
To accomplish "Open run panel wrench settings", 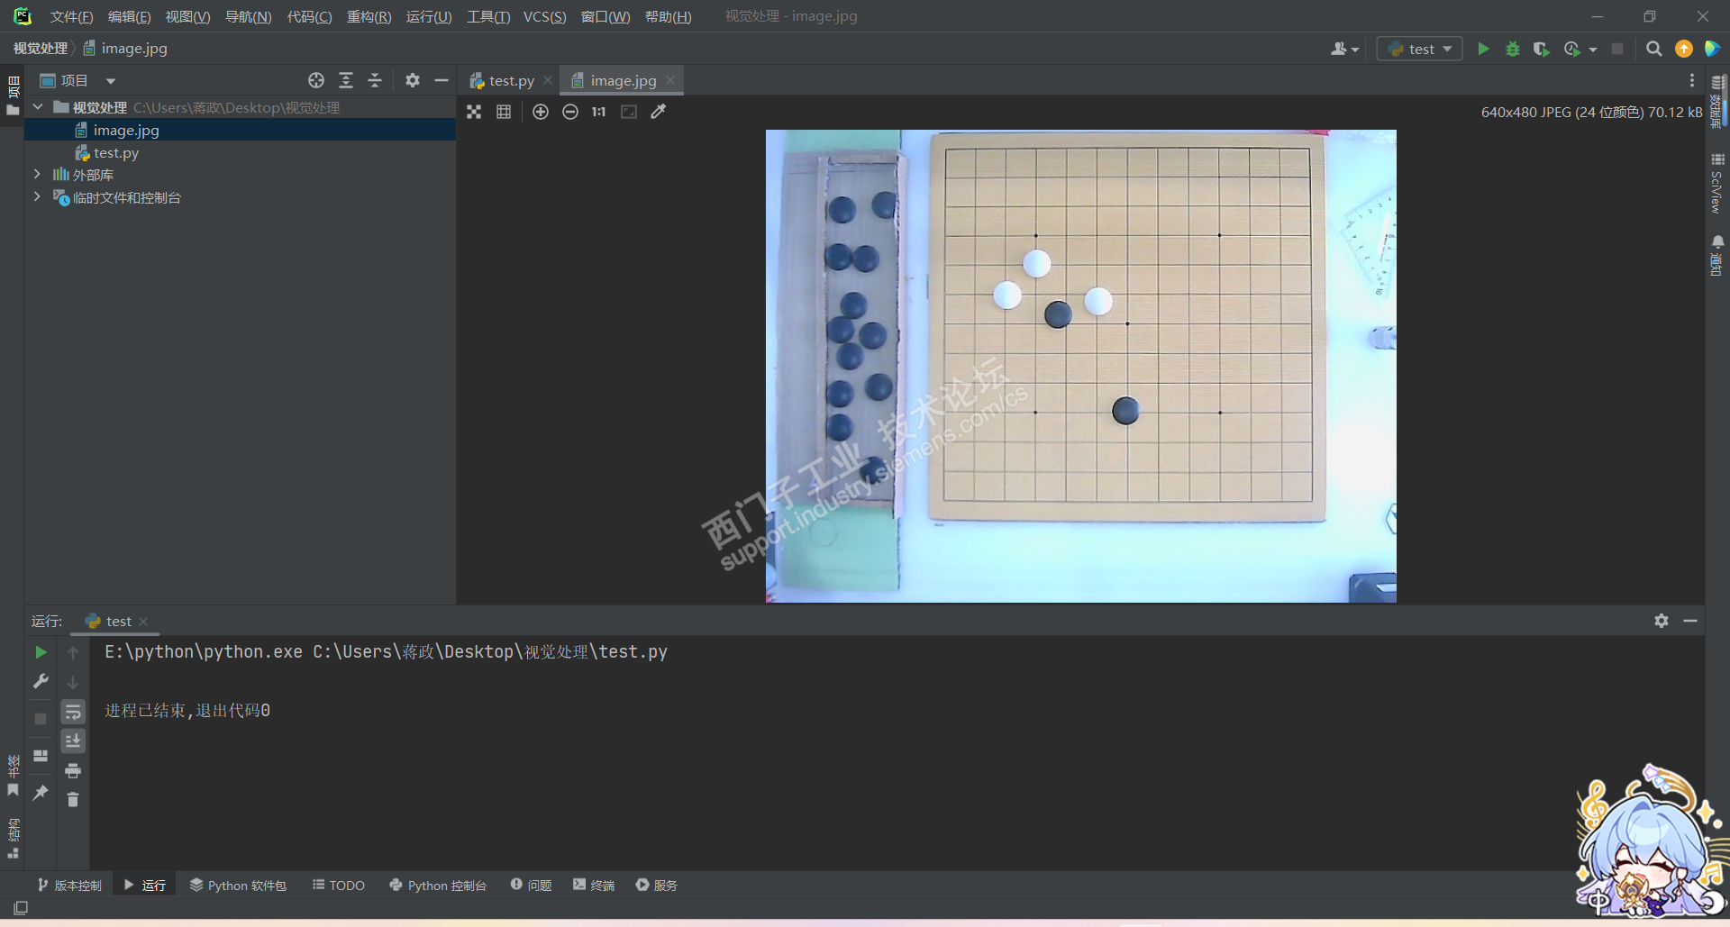I will (41, 681).
